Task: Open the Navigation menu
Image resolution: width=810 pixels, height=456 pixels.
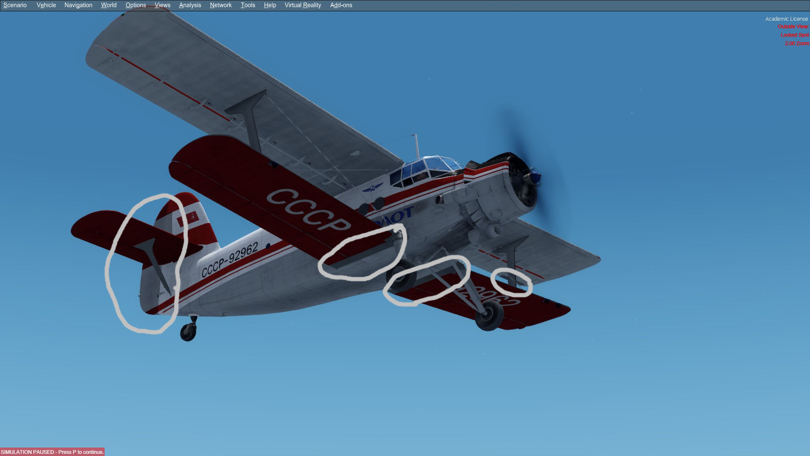Action: click(78, 5)
